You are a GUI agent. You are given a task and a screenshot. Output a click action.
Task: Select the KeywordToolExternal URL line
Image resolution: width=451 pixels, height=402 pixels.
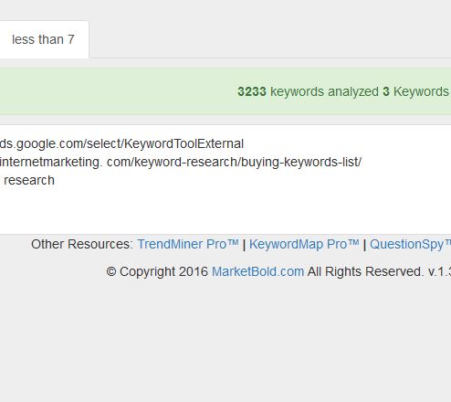pyautogui.click(x=121, y=143)
